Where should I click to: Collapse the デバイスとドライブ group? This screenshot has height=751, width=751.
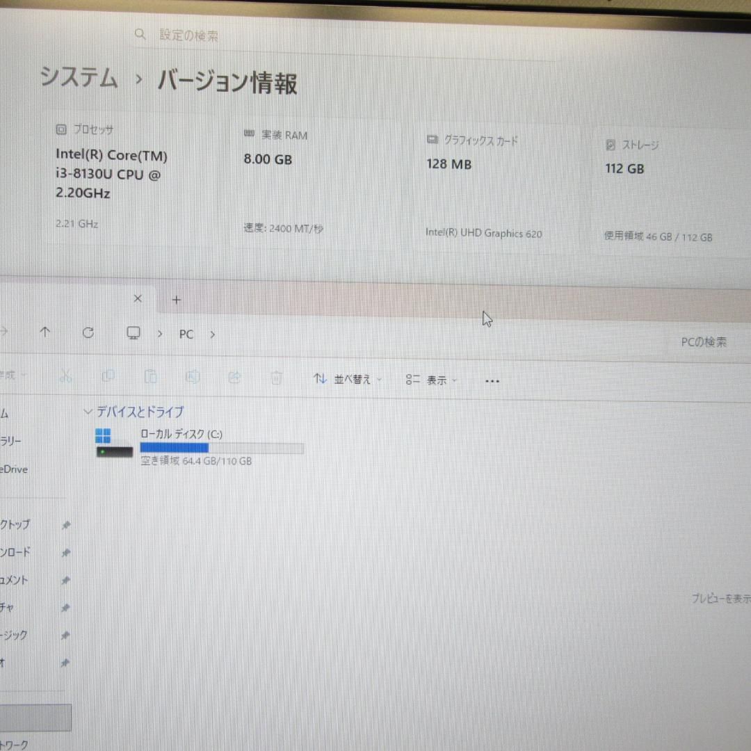[87, 411]
